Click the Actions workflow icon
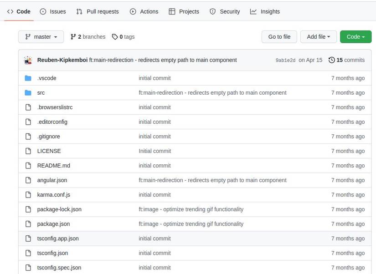The width and height of the screenshot is (376, 274). pyautogui.click(x=133, y=11)
